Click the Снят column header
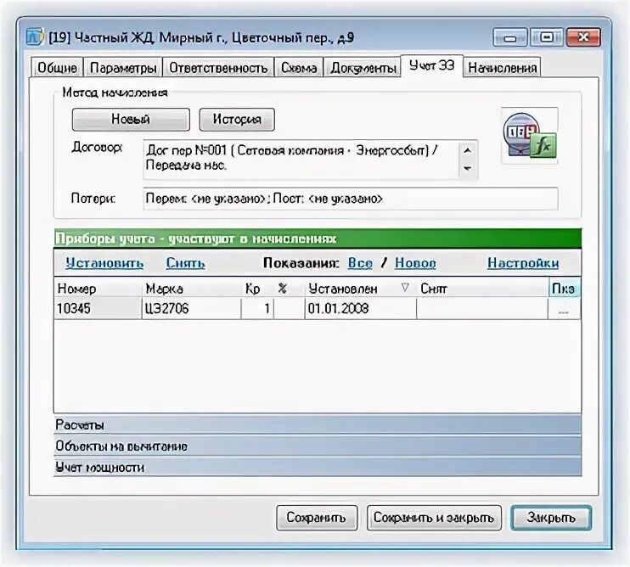Viewport: 630px width, 567px height. [x=482, y=289]
